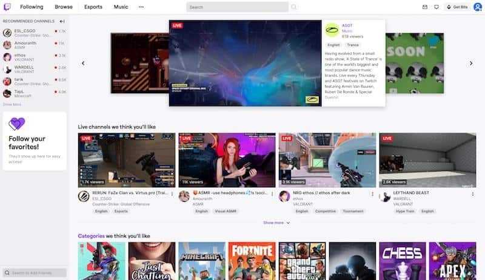The width and height of the screenshot is (485, 280).
Task: Open the Minecraft category cover
Action: pos(202,261)
